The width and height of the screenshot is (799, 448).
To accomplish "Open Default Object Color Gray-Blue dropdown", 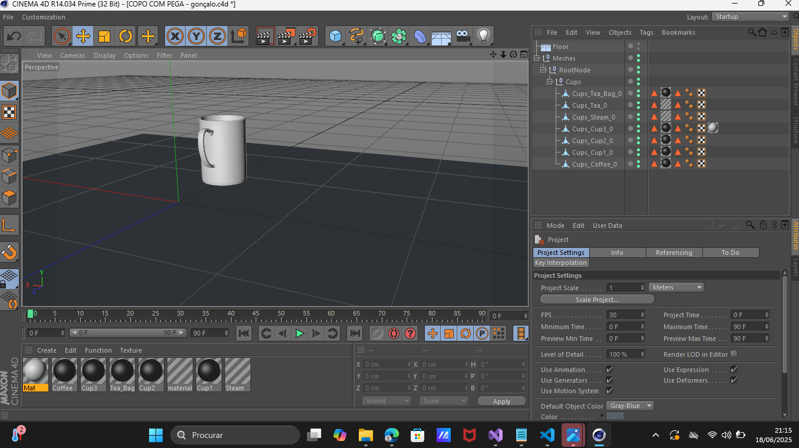I will (630, 406).
